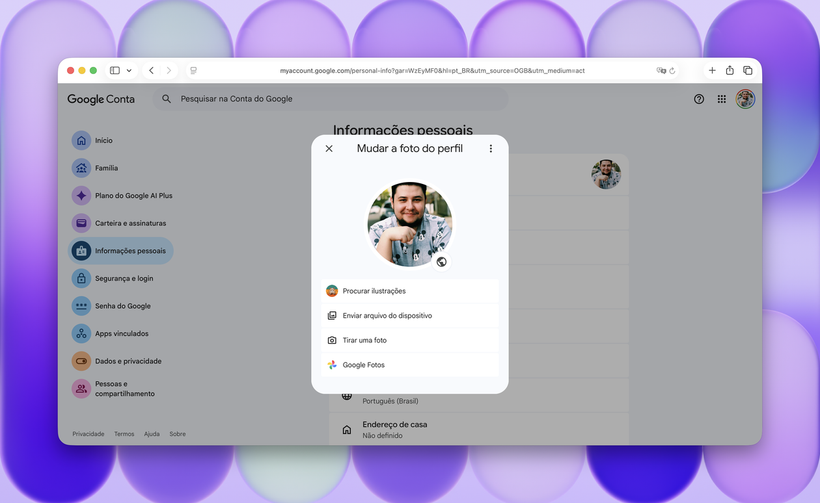Open the three-dot menu in photo dialog
The height and width of the screenshot is (503, 820).
click(491, 149)
